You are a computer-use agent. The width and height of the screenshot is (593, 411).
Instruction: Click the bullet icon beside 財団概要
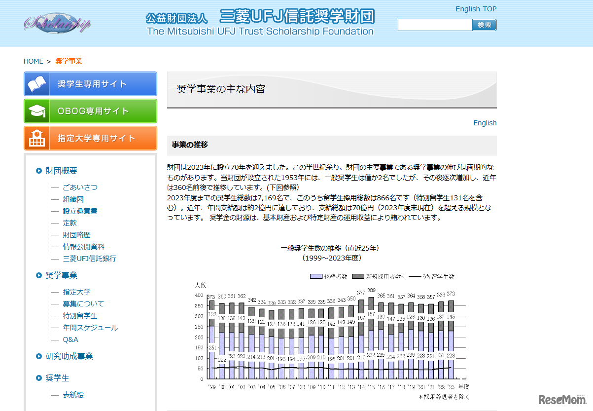coord(39,171)
